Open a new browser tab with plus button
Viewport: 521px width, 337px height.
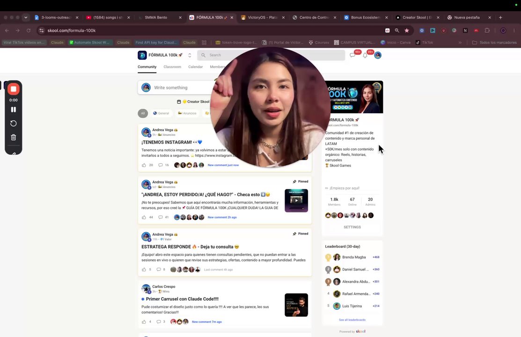(500, 17)
